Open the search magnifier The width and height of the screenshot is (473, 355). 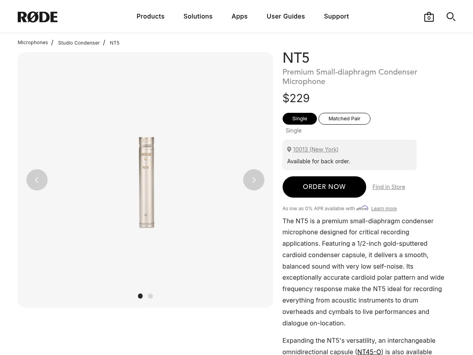[x=451, y=17]
